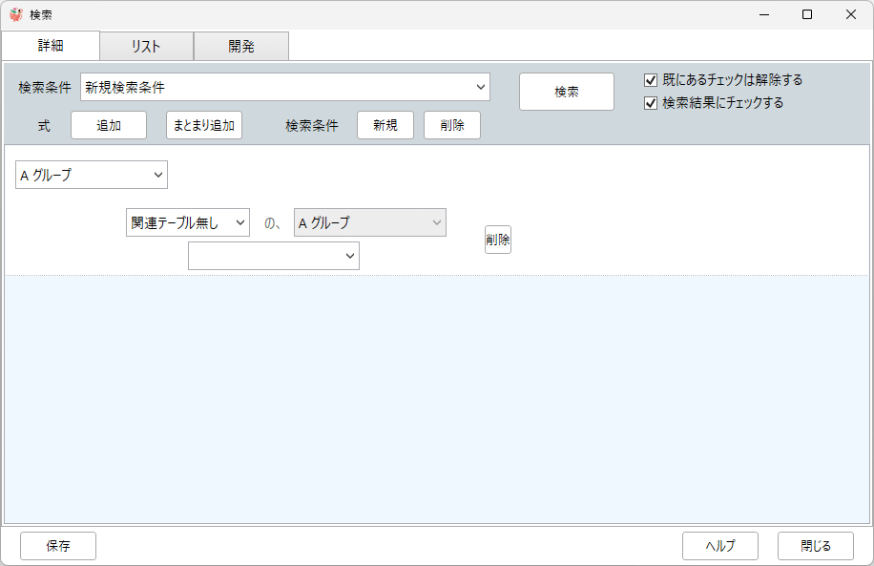Click the 保存 button

pos(58,546)
